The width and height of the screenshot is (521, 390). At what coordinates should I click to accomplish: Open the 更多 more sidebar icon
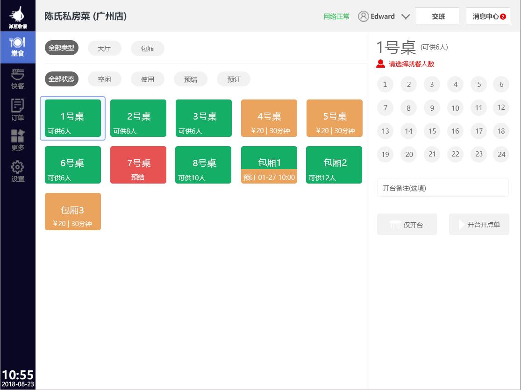[18, 140]
